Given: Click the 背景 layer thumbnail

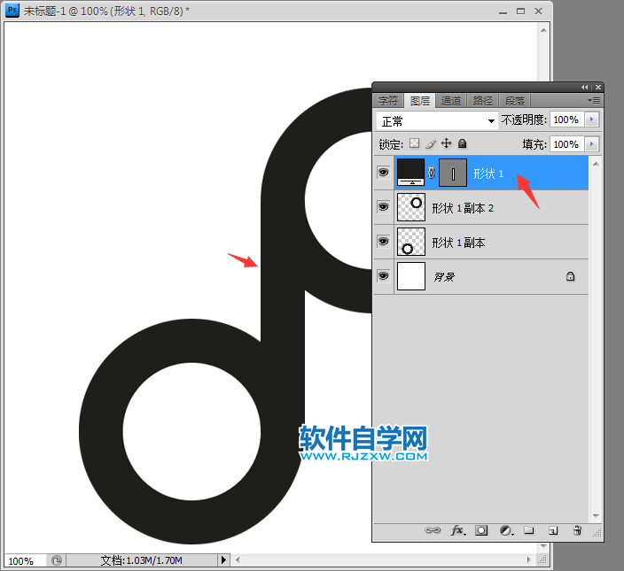Looking at the screenshot, I should [x=411, y=276].
